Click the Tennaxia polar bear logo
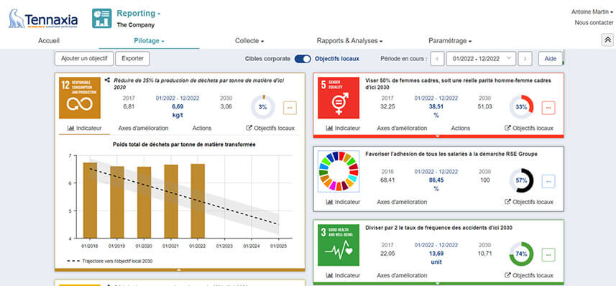The height and width of the screenshot is (286, 616). click(x=43, y=19)
